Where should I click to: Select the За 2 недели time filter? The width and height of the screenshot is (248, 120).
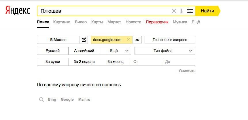pos(84,62)
